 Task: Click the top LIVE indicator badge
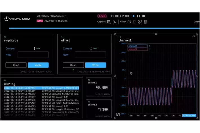[102, 16]
